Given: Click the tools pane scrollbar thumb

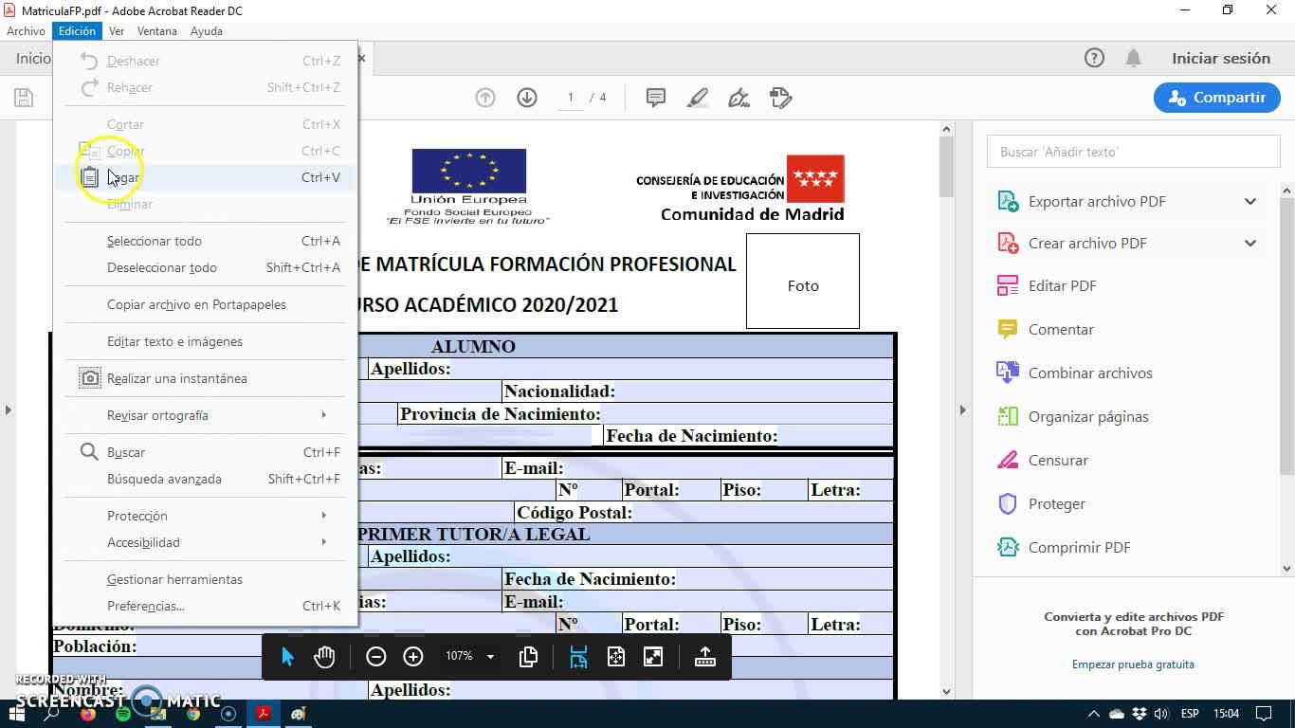Looking at the screenshot, I should [1286, 336].
